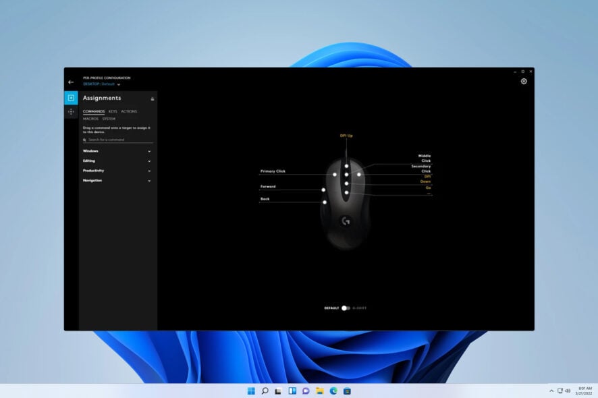Open G HUB settings gear
Screen dimensions: 598x398
(524, 81)
